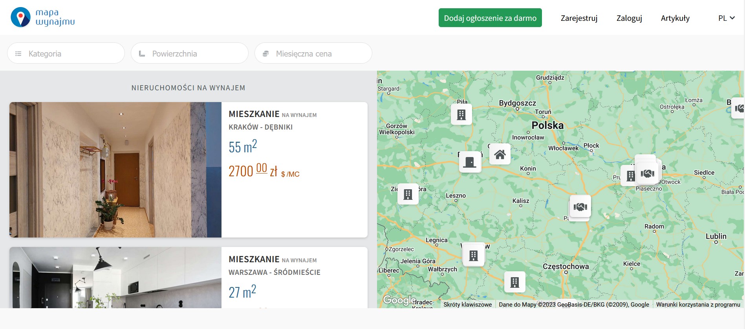Image resolution: width=745 pixels, height=329 pixels.
Task: Click the Lublin city label on map
Action: pos(716,236)
